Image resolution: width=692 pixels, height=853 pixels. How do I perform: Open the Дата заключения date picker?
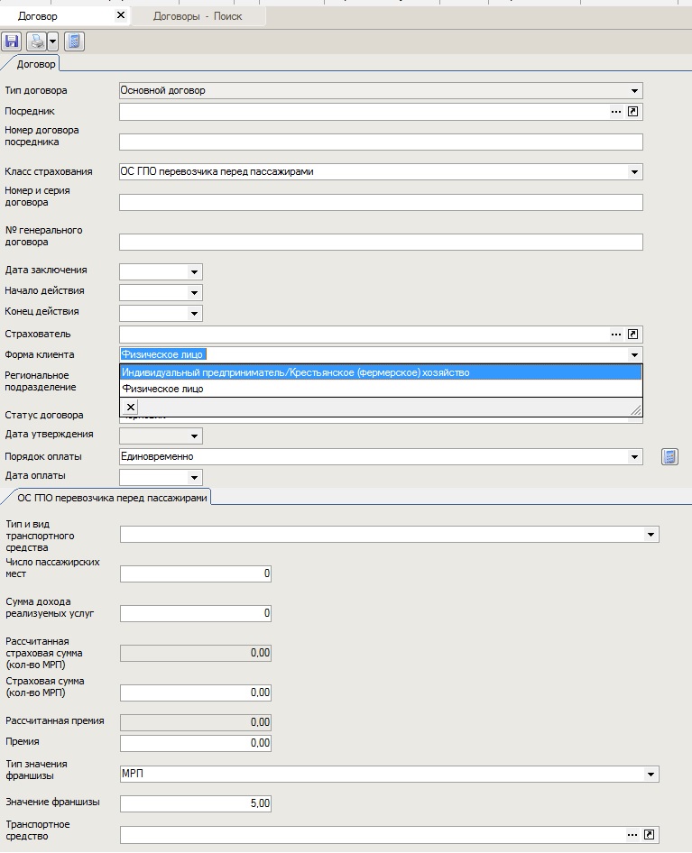pos(194,271)
